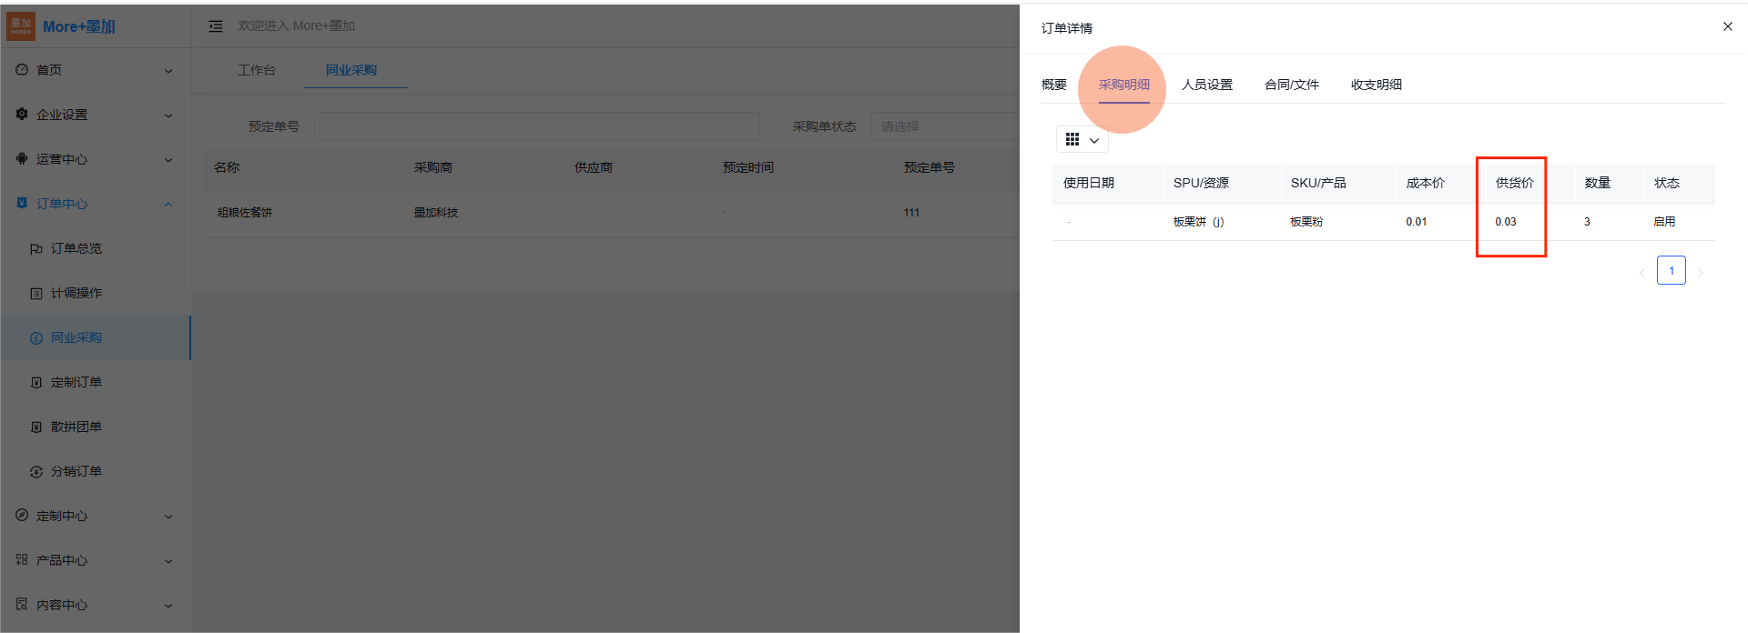Expand the 企业设置 menu section
Screen dimensions: 1748x633
click(x=91, y=115)
